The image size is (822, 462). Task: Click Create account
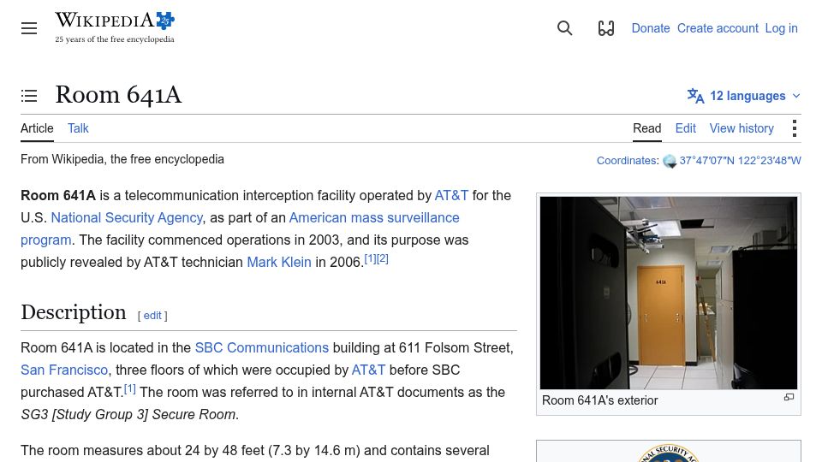pyautogui.click(x=718, y=28)
